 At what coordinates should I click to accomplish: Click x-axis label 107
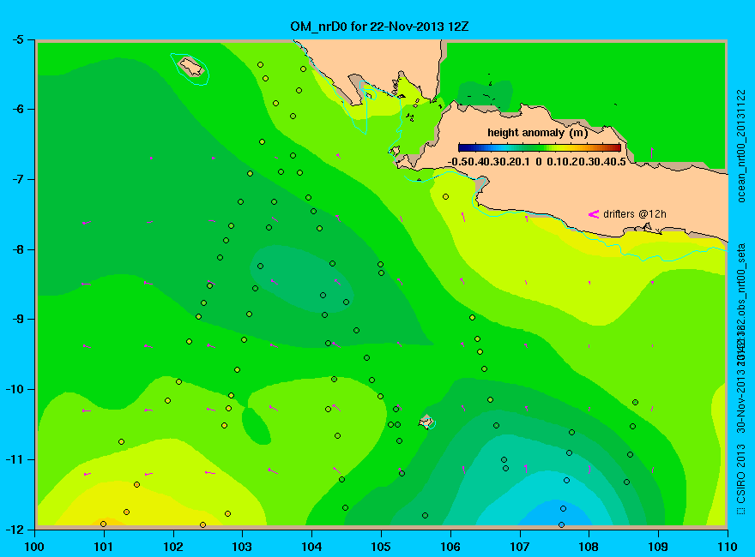click(x=520, y=547)
